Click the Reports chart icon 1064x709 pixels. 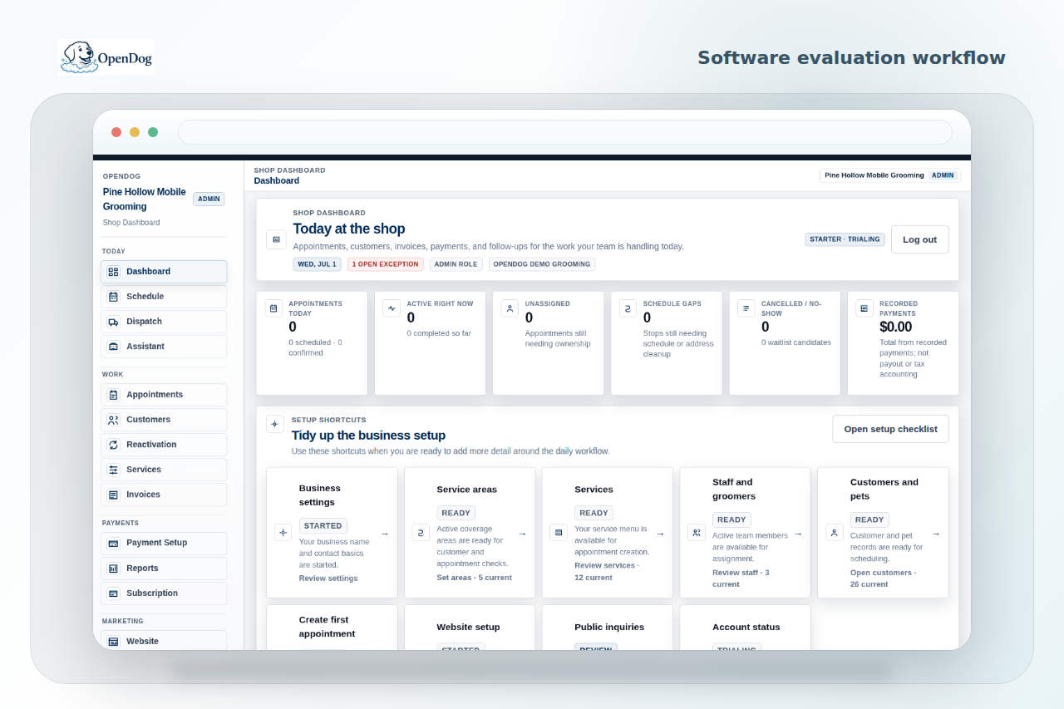point(113,569)
